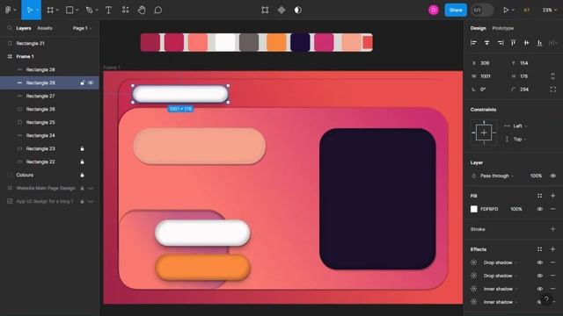
Task: Select the Hand tool
Action: tap(142, 10)
